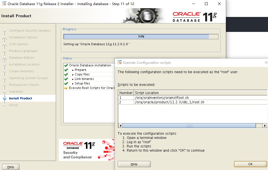The height and width of the screenshot is (170, 268).
Task: Click the horizontal scrollbar thumb in scripts table
Action: click(x=189, y=126)
